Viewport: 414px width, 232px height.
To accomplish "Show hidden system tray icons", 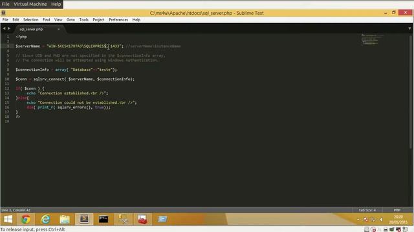I will click(x=358, y=219).
